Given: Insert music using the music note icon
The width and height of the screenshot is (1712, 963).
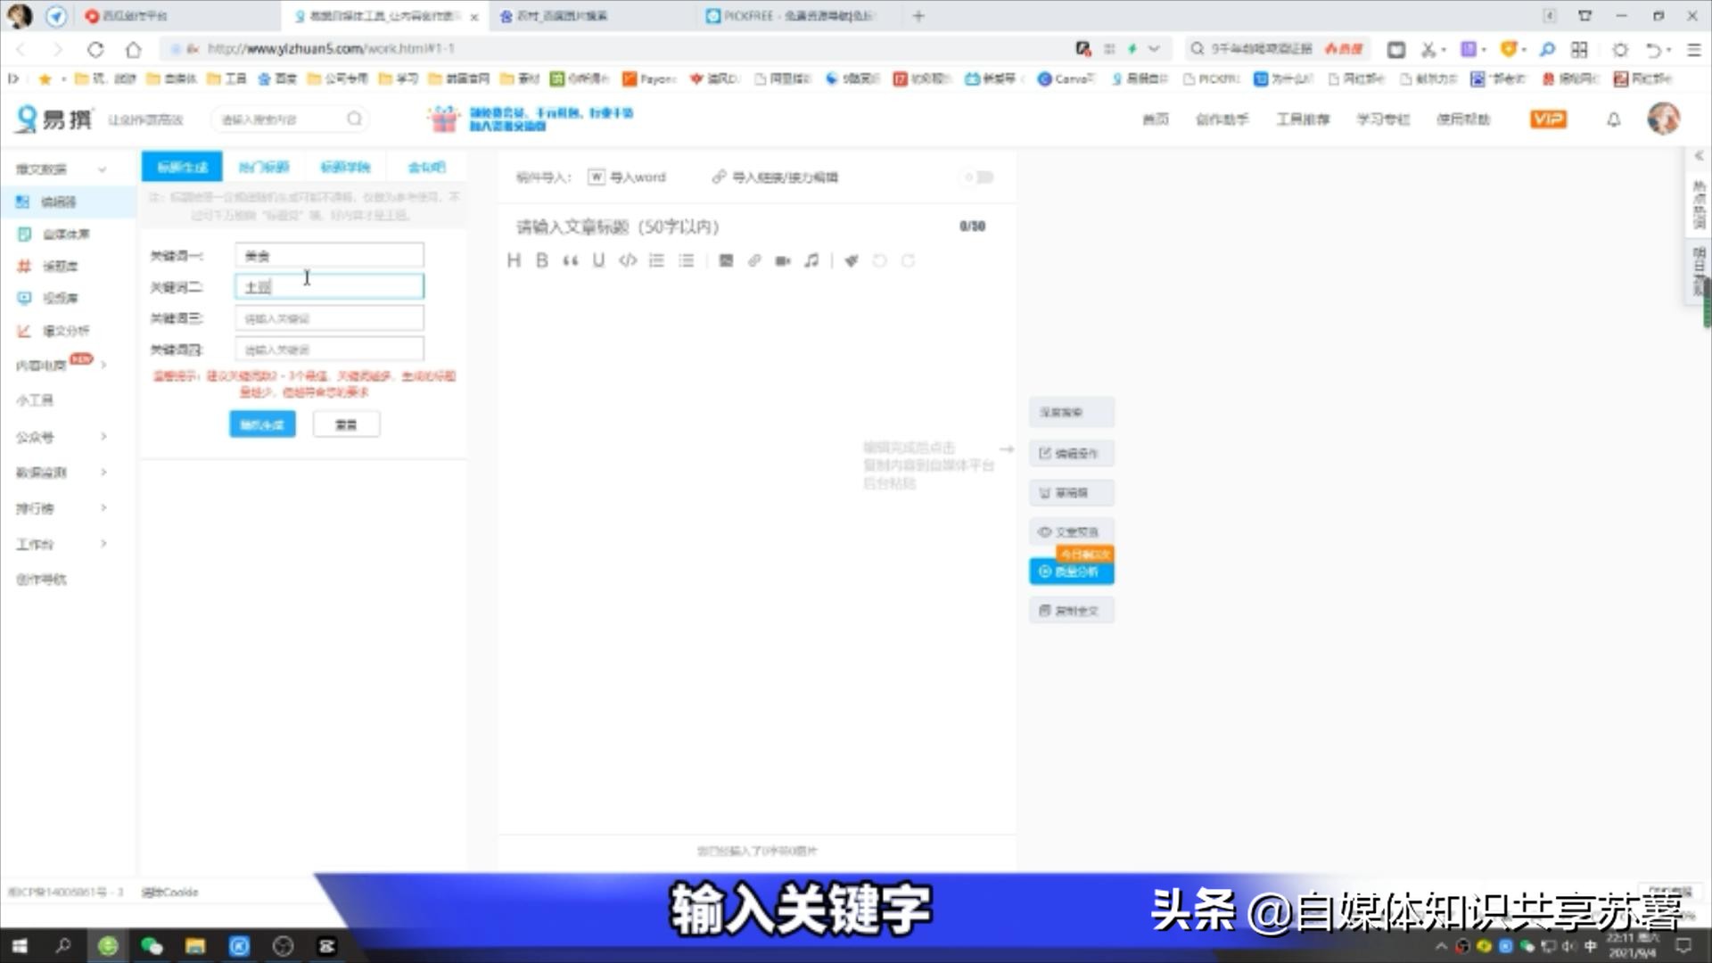Looking at the screenshot, I should (811, 260).
